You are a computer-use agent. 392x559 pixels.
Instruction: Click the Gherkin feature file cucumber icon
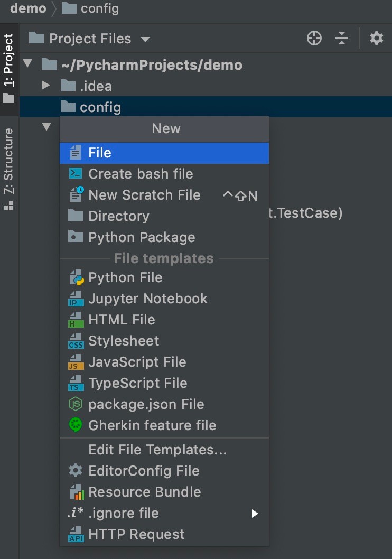point(76,425)
